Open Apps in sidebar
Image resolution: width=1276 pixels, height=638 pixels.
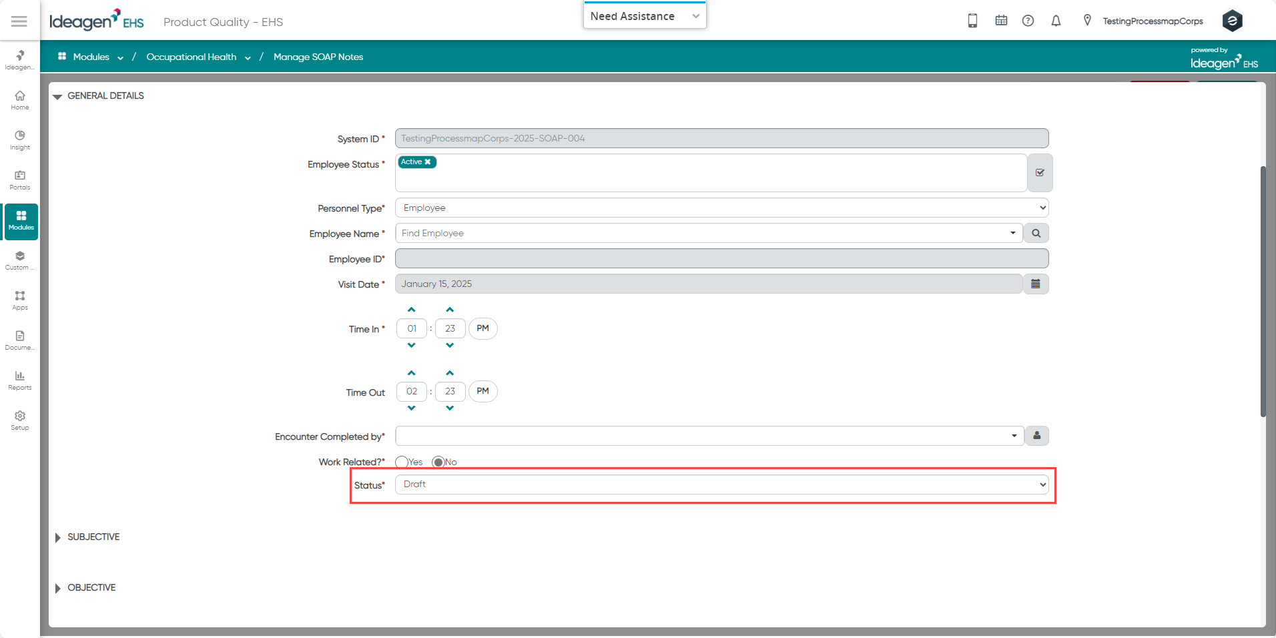click(20, 300)
